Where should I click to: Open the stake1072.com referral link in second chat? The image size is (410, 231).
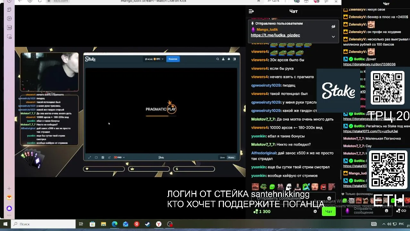(x=370, y=132)
